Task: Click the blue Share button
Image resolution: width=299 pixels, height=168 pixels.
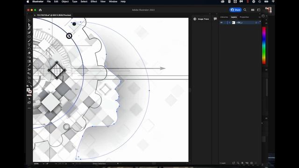Action: 235,10
